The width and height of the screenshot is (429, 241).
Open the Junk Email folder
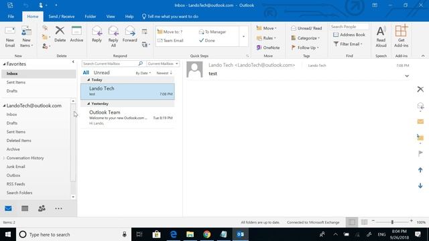click(x=16, y=167)
